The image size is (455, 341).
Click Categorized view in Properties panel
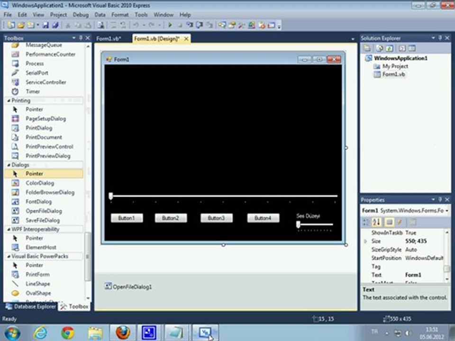pos(366,223)
